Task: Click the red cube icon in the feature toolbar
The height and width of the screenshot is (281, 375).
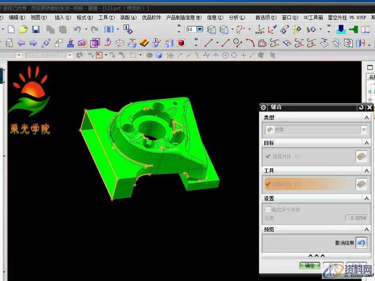Action: point(181,43)
